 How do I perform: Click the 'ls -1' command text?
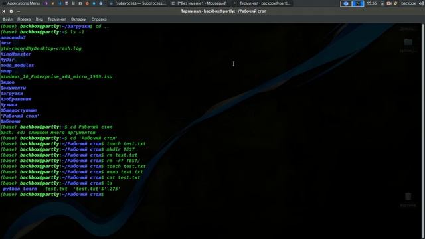(77, 32)
